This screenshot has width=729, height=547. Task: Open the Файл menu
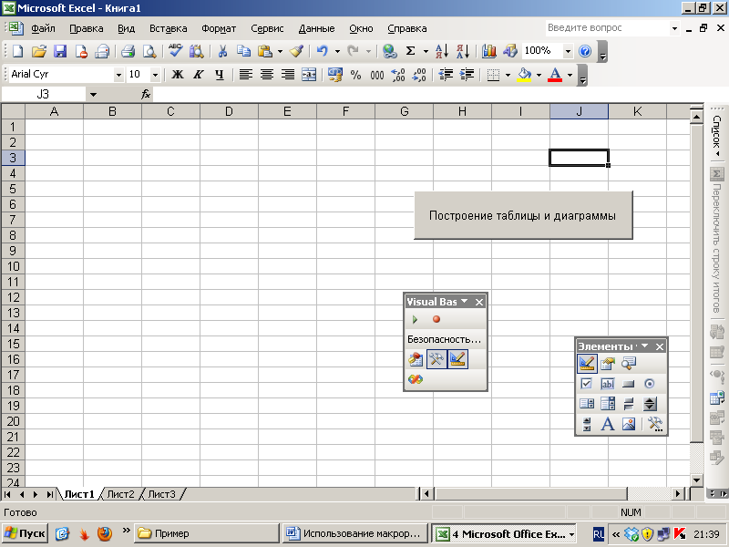[43, 28]
